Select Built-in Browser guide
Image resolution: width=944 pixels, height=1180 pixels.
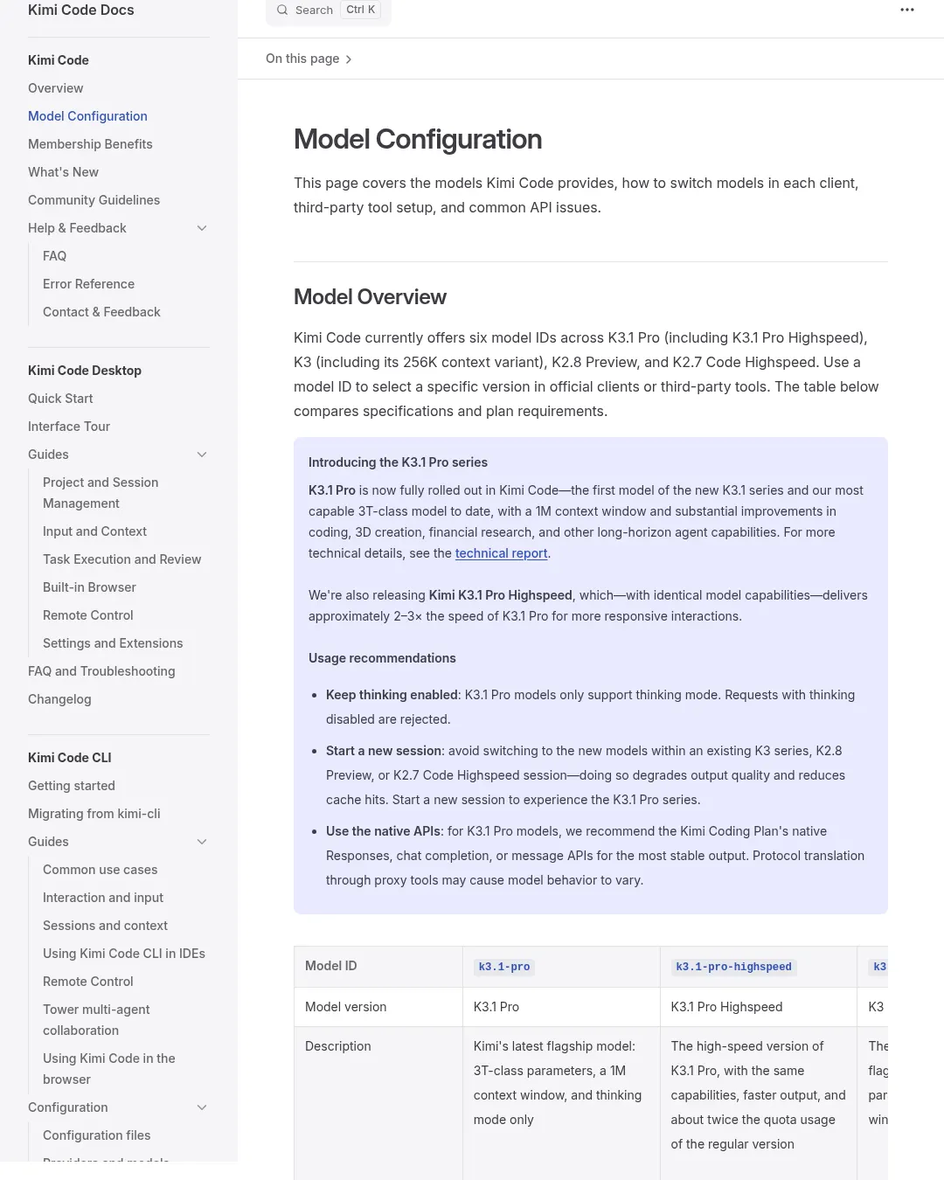[x=89, y=587]
